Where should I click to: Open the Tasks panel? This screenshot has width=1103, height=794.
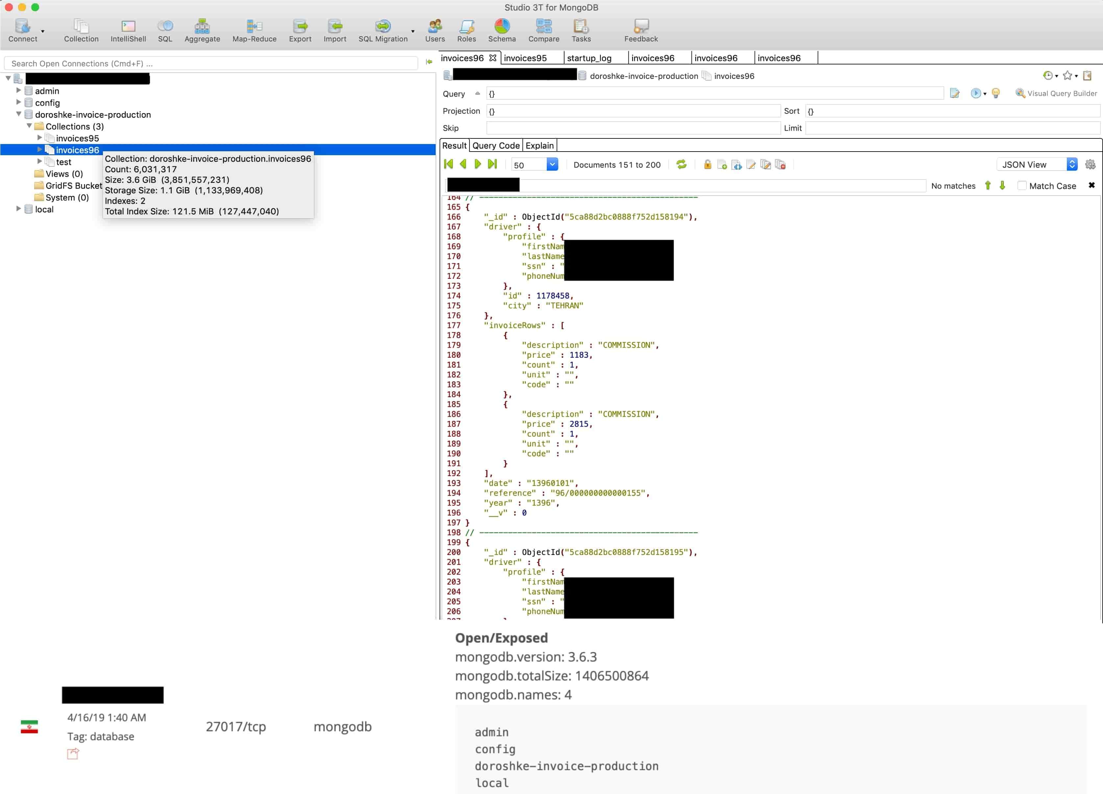(581, 30)
